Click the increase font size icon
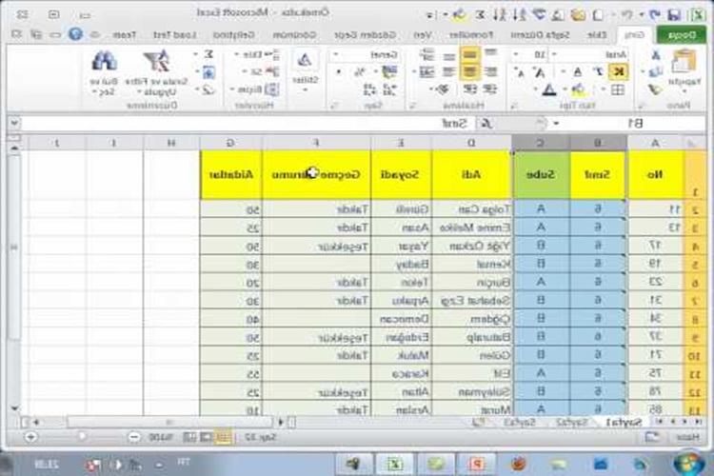 tap(539, 72)
